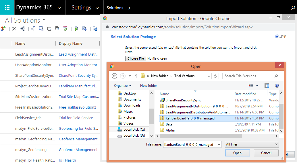The width and height of the screenshot is (297, 163).
Task: Expand the Settings menu chevron
Action: coord(97,8)
